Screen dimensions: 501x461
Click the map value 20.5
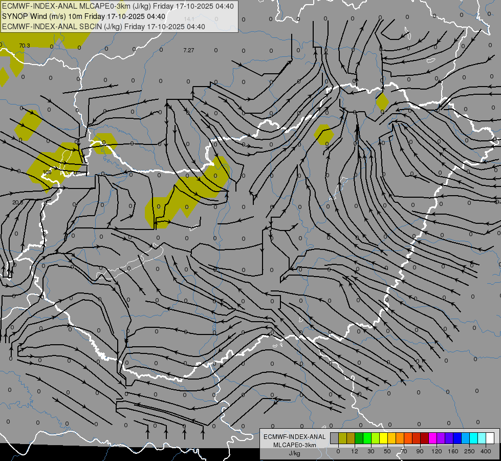coord(18,202)
